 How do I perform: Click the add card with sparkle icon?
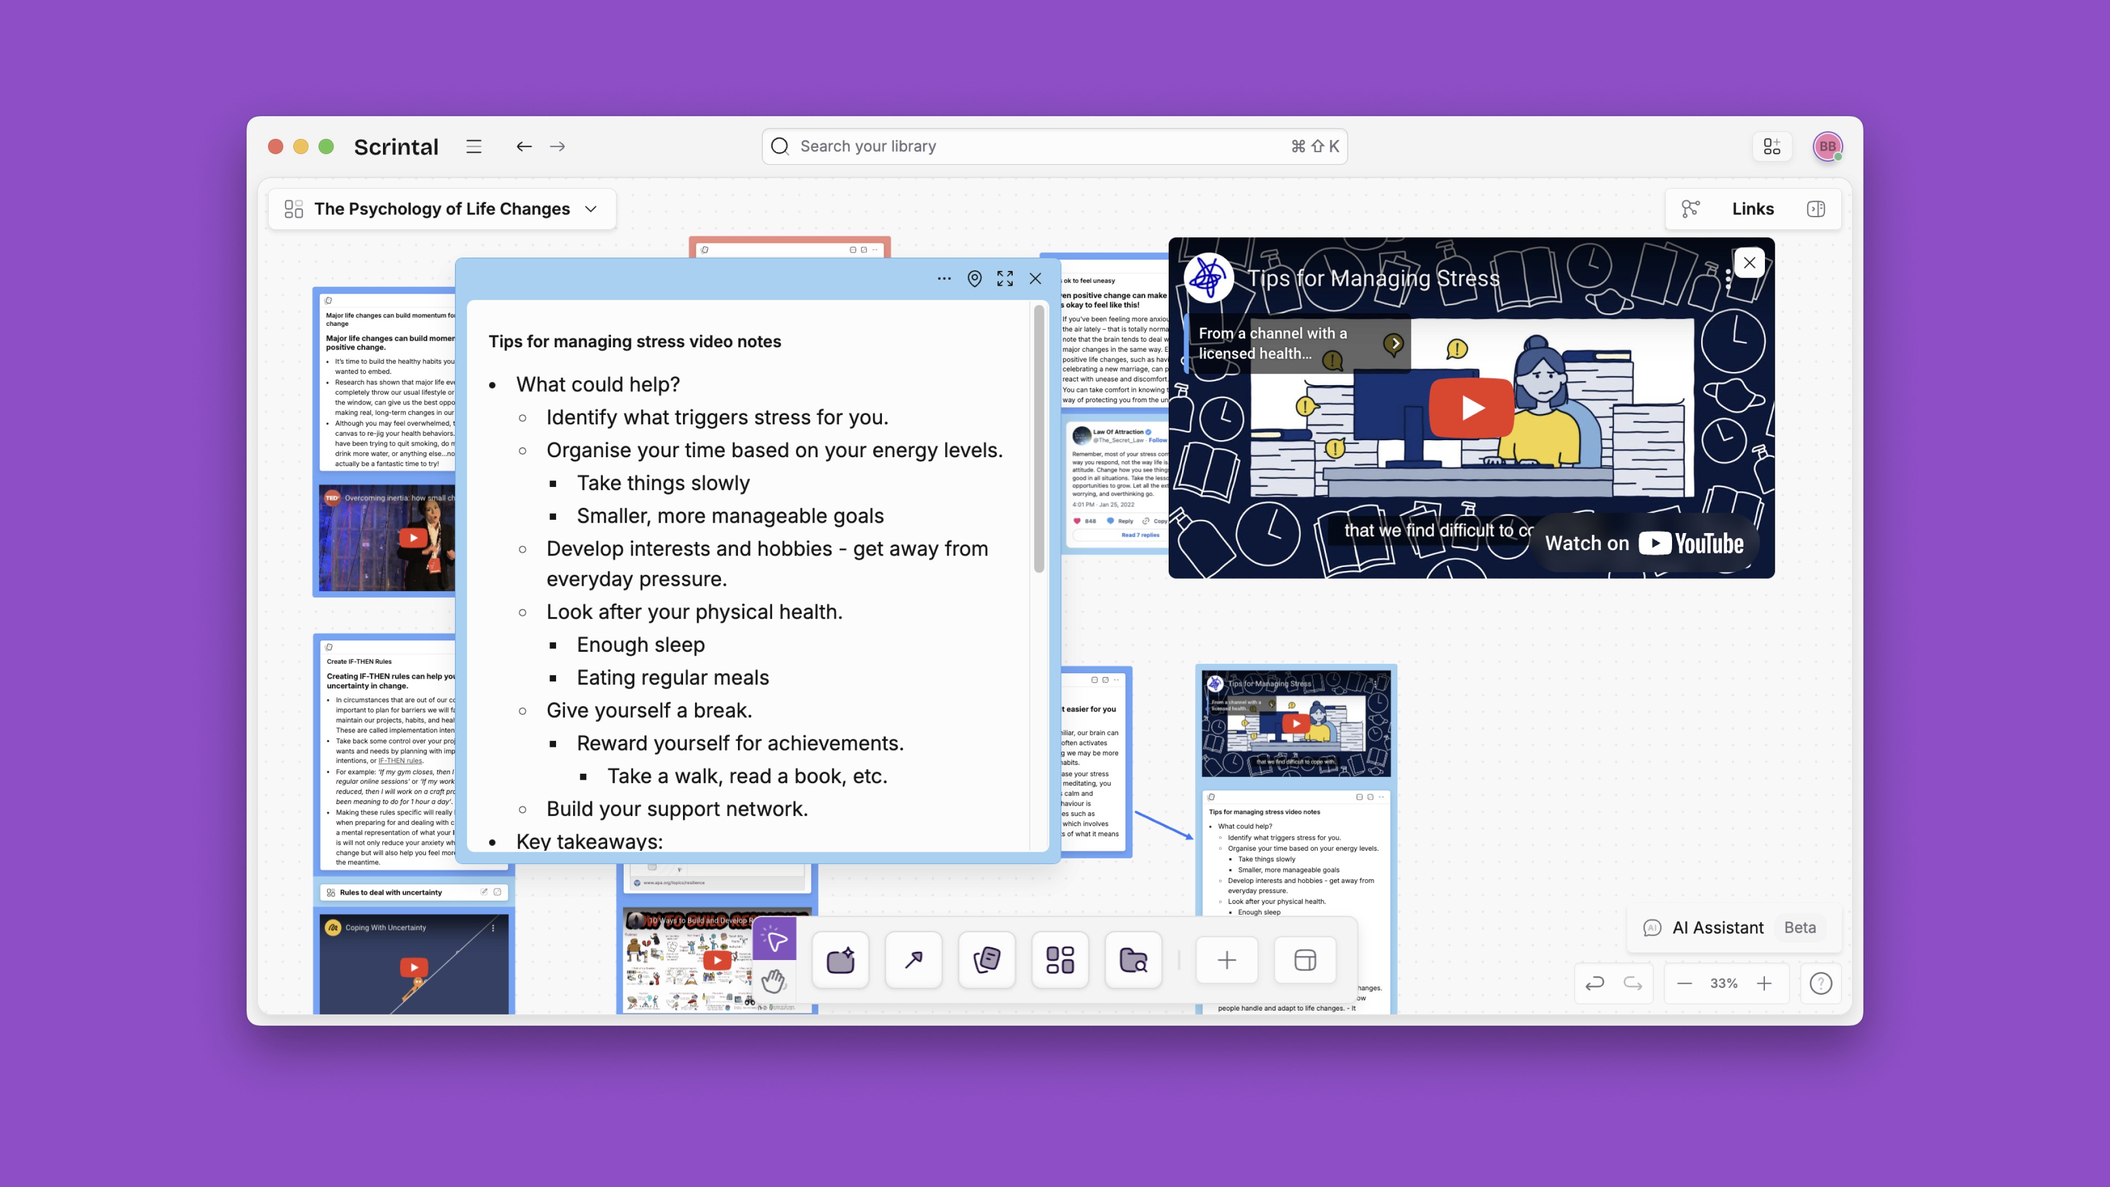[x=840, y=960]
